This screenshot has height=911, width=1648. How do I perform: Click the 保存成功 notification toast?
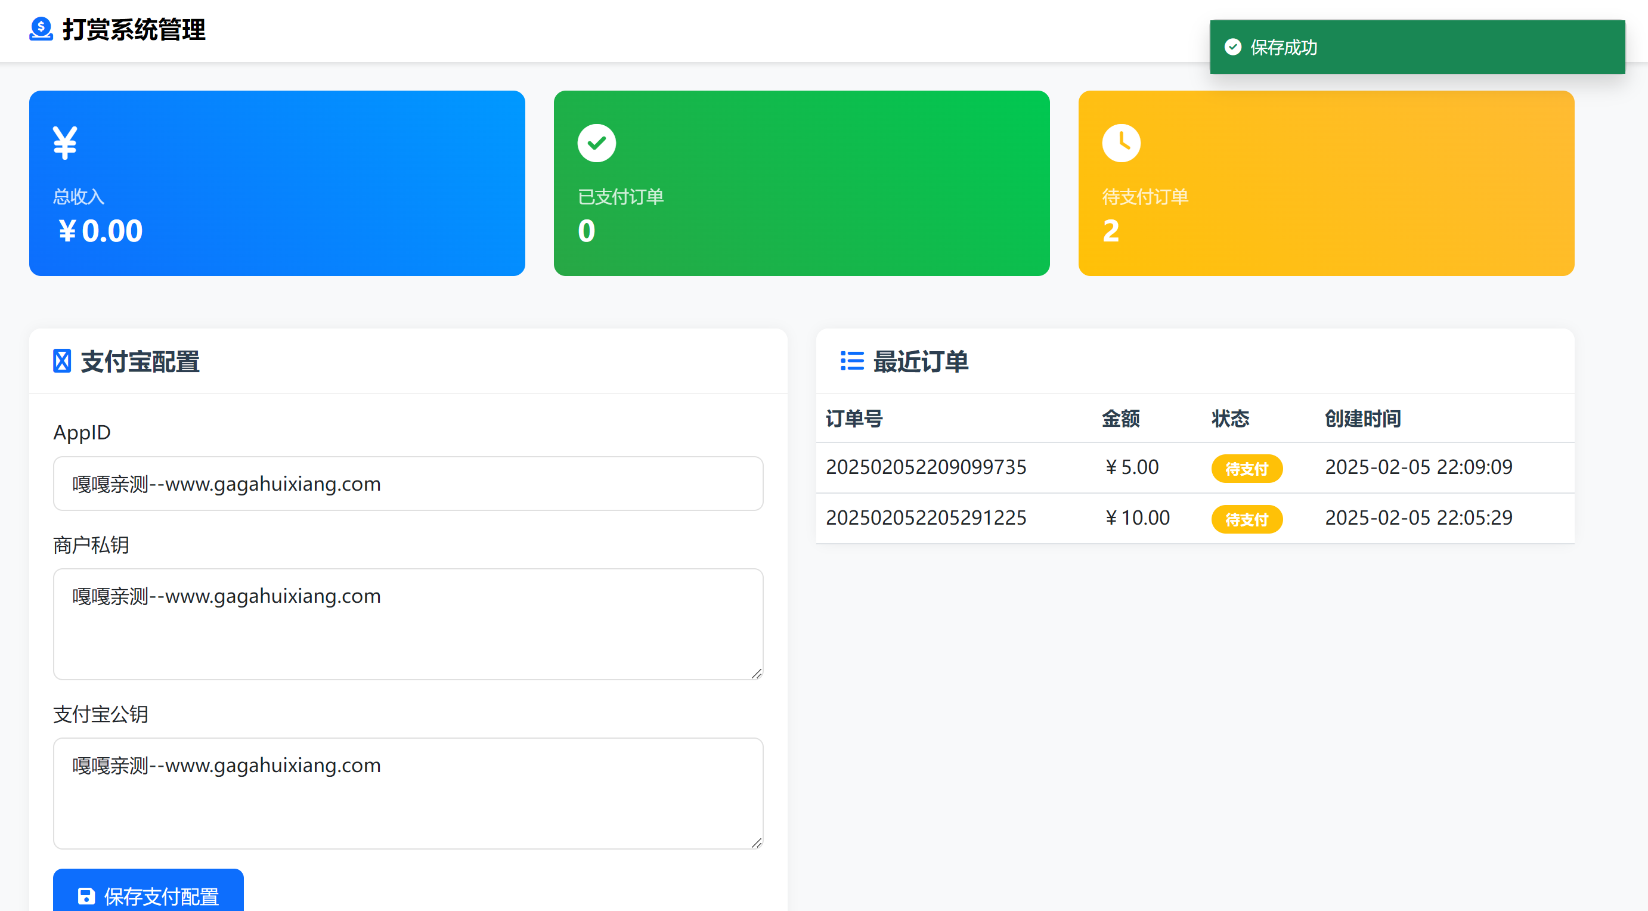(1417, 47)
